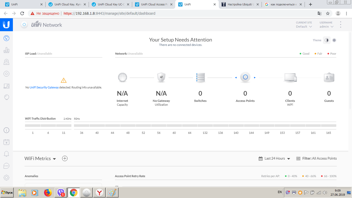Switch to the first UniFi browser tab
This screenshot has width=352, height=198.
[x=24, y=4]
